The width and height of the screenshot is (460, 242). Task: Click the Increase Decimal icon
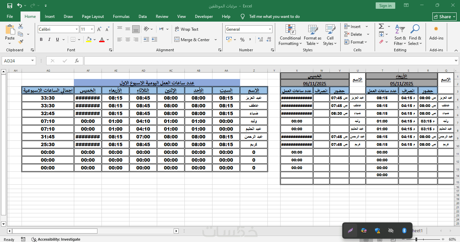click(x=261, y=39)
